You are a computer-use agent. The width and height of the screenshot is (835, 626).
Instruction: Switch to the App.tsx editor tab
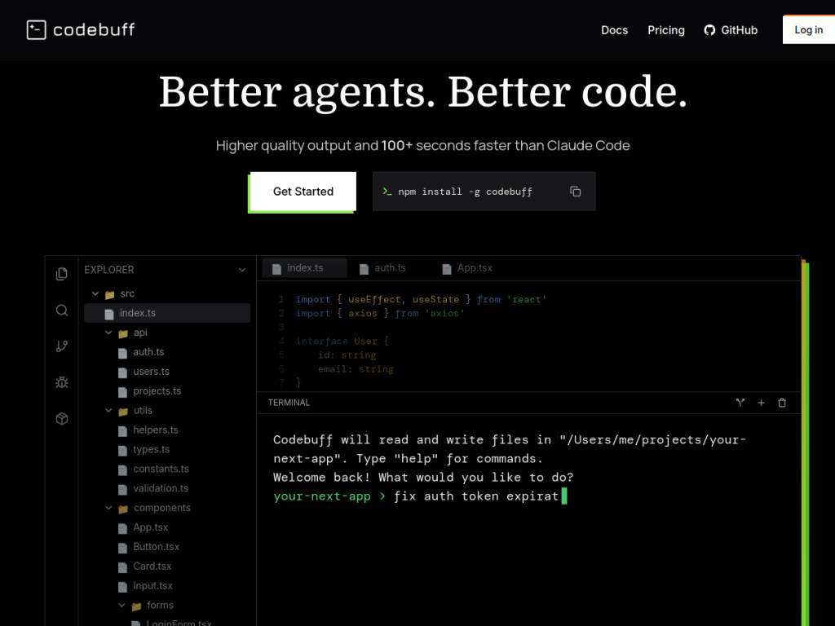click(x=467, y=268)
